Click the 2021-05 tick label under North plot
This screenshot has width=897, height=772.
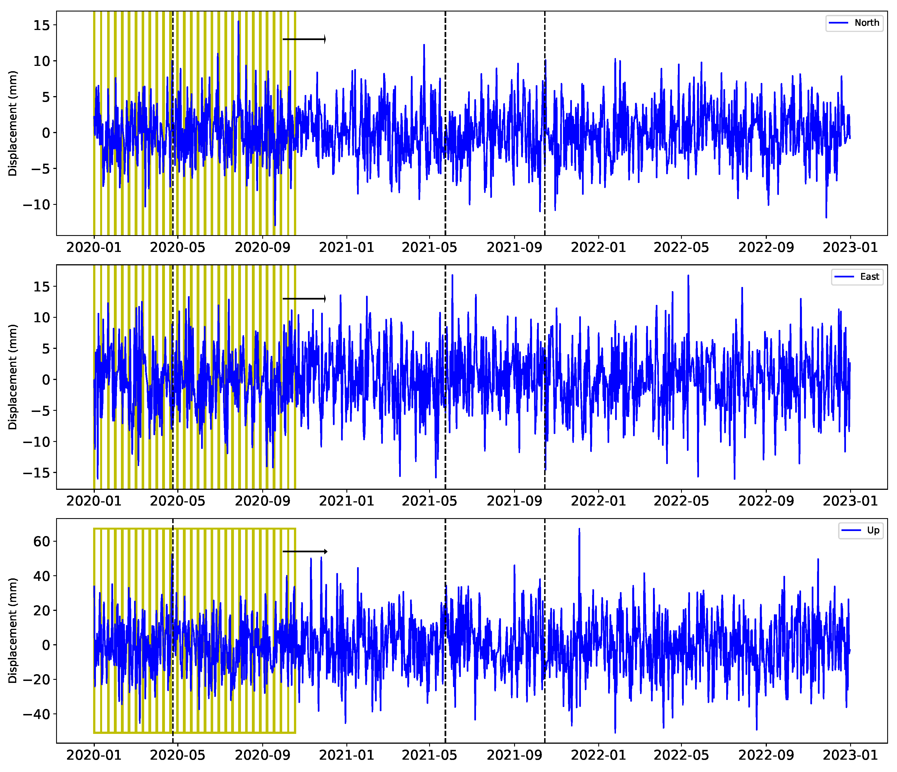coord(429,247)
